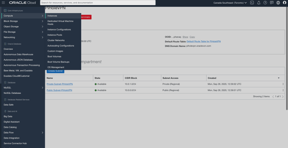Expand the Networking submenu
Viewport: 288px width, 148px height.
(42, 37)
